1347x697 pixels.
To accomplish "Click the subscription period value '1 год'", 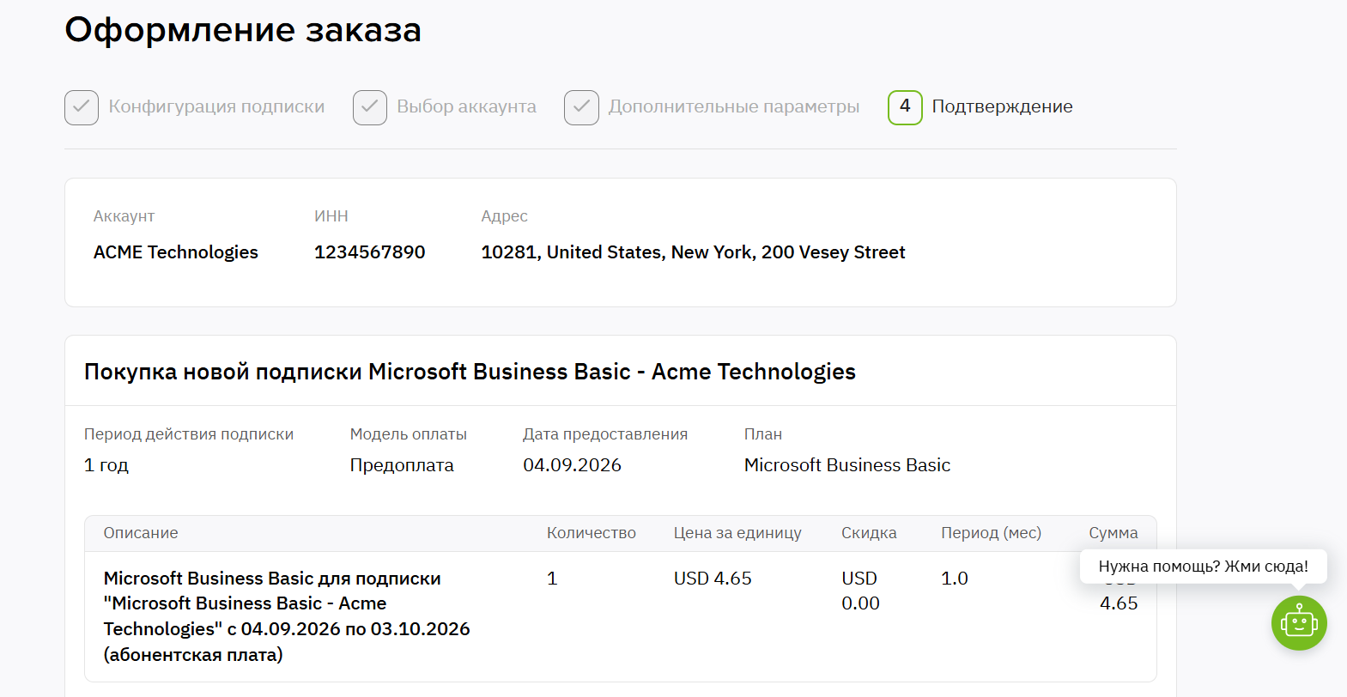I will tap(106, 465).
